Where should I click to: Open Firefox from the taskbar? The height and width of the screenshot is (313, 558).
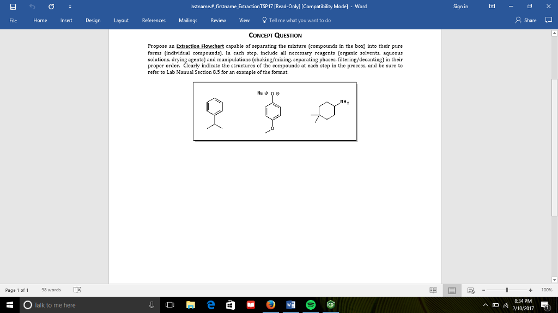point(270,305)
